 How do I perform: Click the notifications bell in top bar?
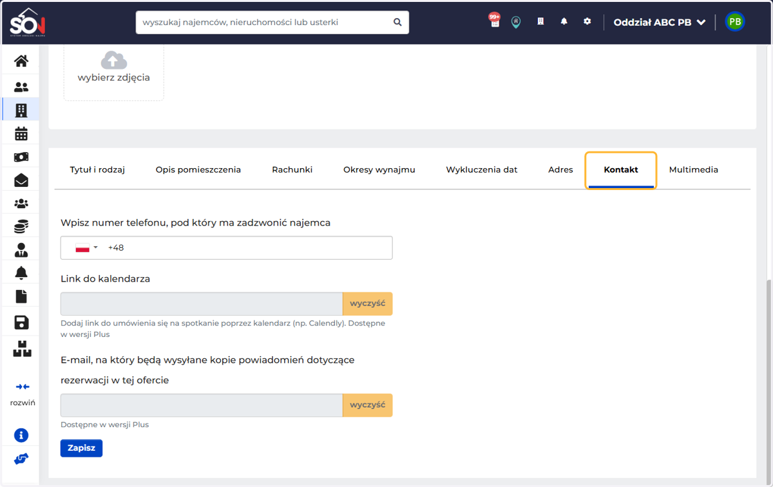click(564, 21)
